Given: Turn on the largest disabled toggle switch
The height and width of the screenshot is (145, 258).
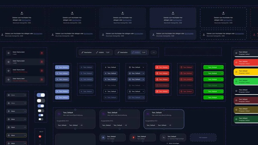Looking at the screenshot, I should point(41,100).
